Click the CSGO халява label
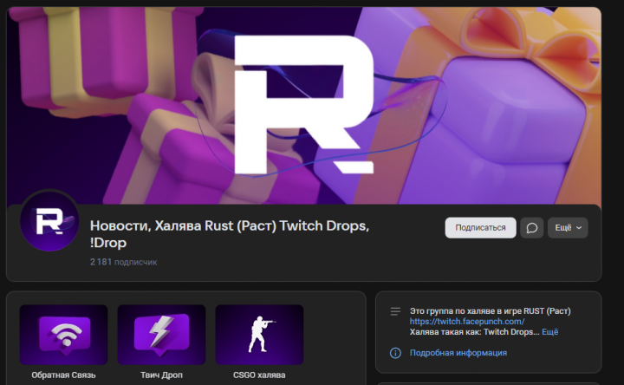Image resolution: width=624 pixels, height=385 pixels. [x=259, y=375]
